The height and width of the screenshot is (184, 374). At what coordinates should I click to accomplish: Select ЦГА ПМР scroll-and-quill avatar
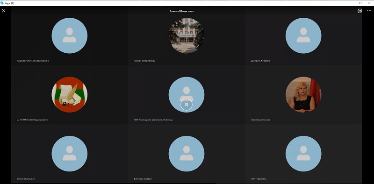tap(69, 95)
